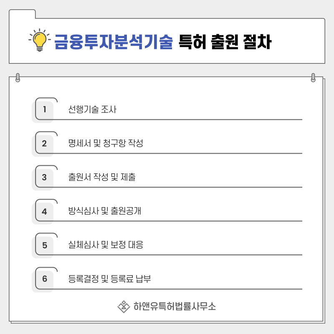This screenshot has width=334, height=334.
Task: Click the black 특허 출원 절차 heading
Action: click(225, 42)
